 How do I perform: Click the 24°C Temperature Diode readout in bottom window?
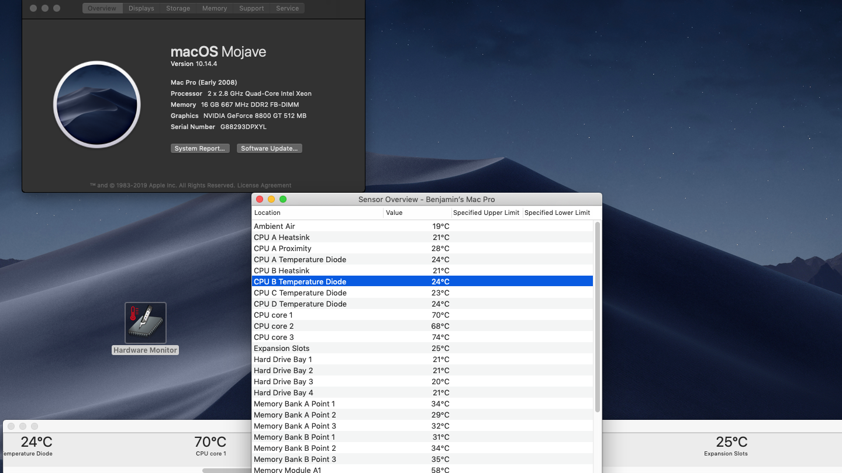pyautogui.click(x=28, y=445)
